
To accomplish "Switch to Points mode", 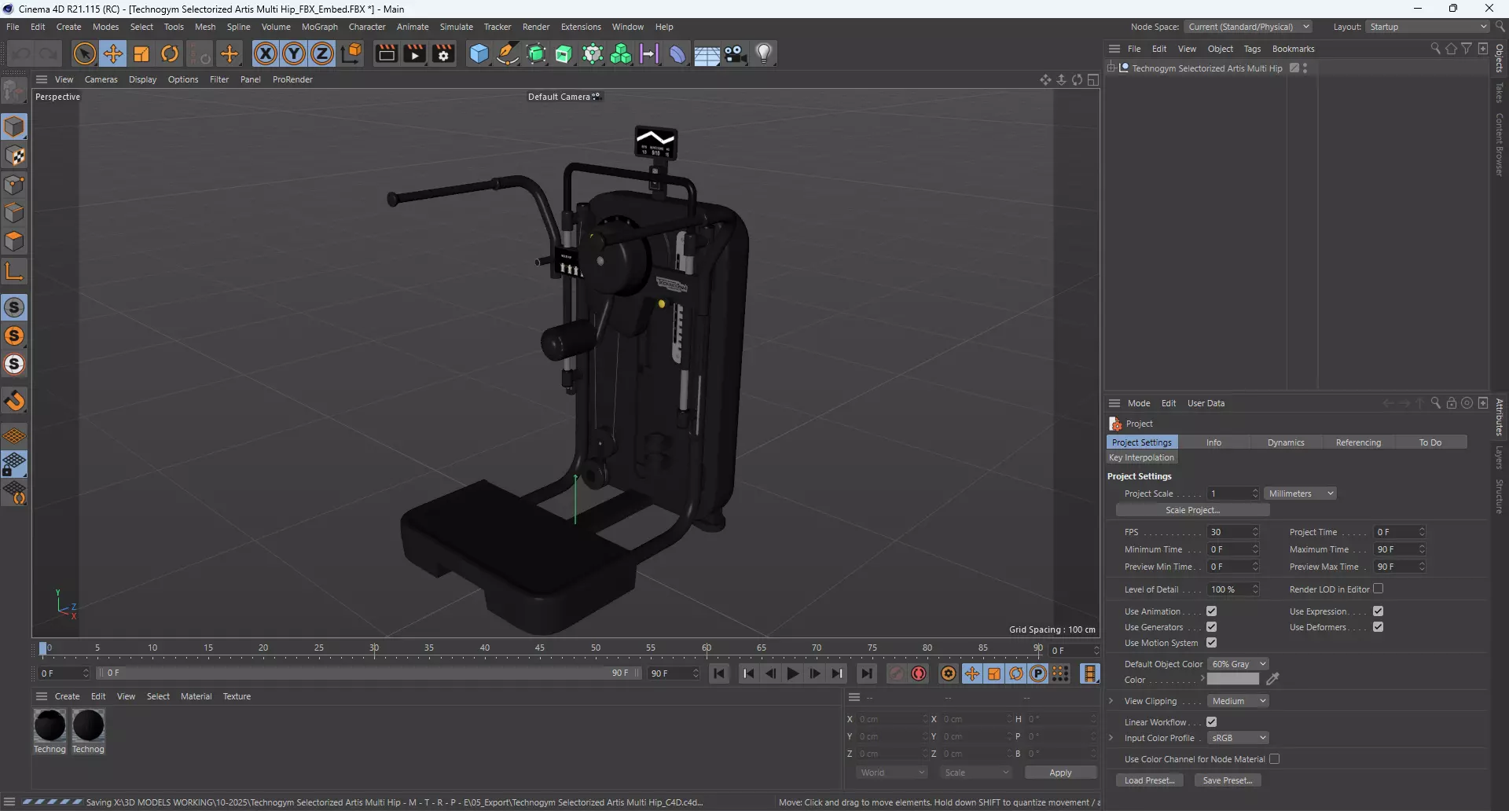I will [14, 185].
